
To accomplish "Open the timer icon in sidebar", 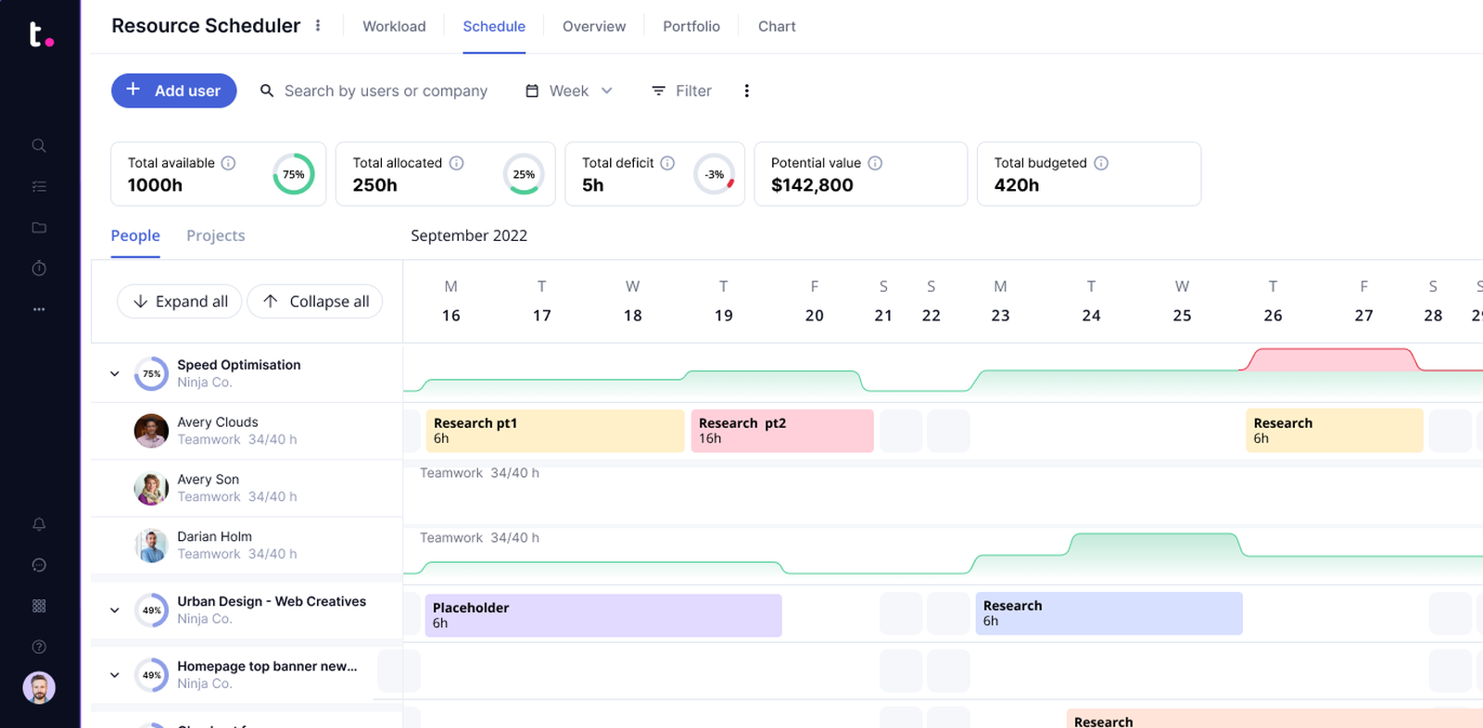I will [x=39, y=269].
